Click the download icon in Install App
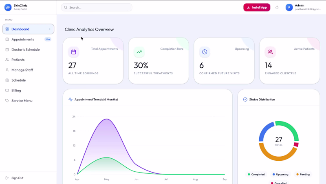 coord(249,7)
